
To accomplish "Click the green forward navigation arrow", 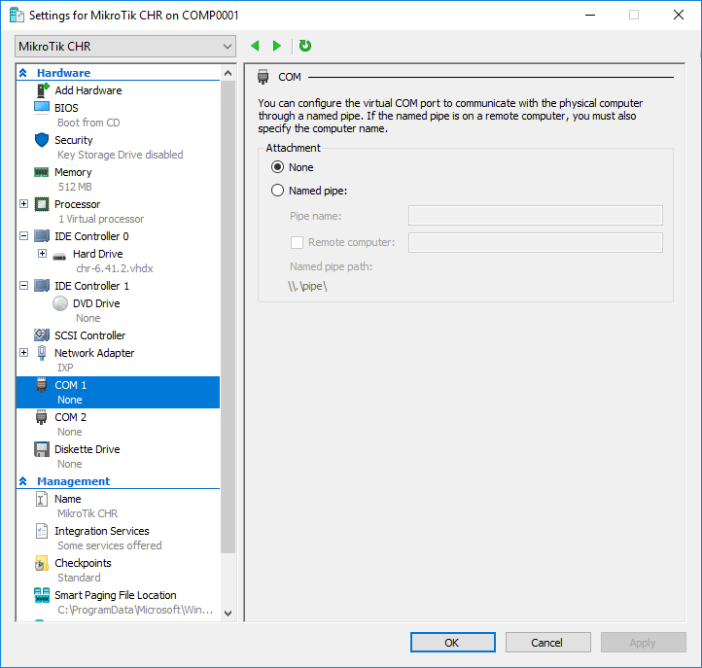I will click(x=277, y=46).
